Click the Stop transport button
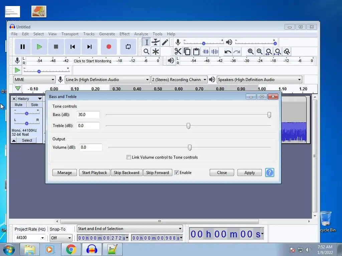The width and height of the screenshot is (342, 256). pyautogui.click(x=56, y=47)
